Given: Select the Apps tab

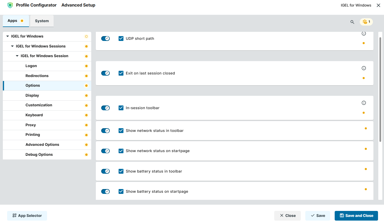Looking at the screenshot, I should tap(12, 20).
